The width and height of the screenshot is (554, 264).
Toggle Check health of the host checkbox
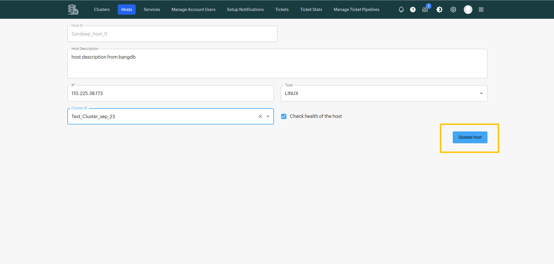click(284, 116)
